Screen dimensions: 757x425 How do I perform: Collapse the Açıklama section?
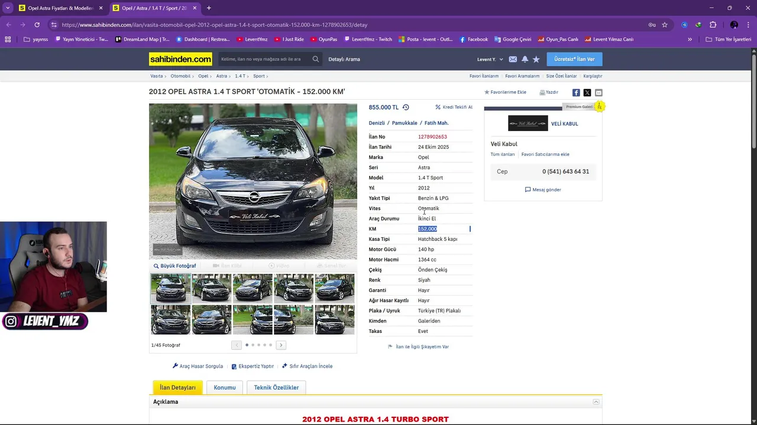pyautogui.click(x=596, y=402)
